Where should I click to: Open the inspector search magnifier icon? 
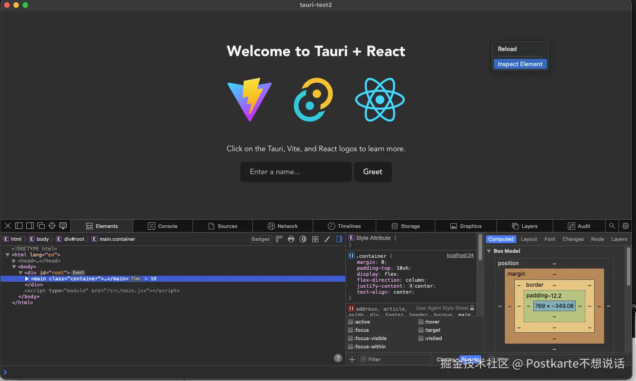[612, 226]
